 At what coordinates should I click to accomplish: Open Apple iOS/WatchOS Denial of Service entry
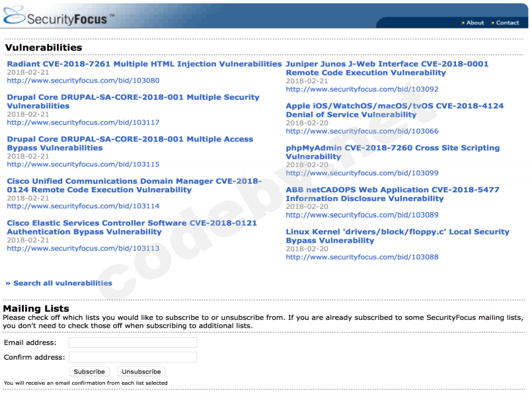[395, 110]
